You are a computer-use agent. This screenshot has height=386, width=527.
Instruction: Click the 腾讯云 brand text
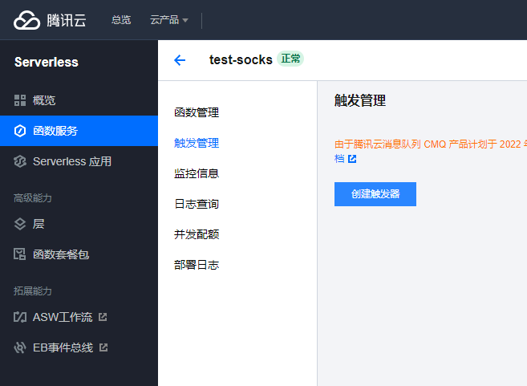67,20
